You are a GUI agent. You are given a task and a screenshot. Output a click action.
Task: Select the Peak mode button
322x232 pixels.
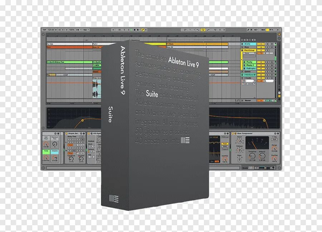point(225,144)
